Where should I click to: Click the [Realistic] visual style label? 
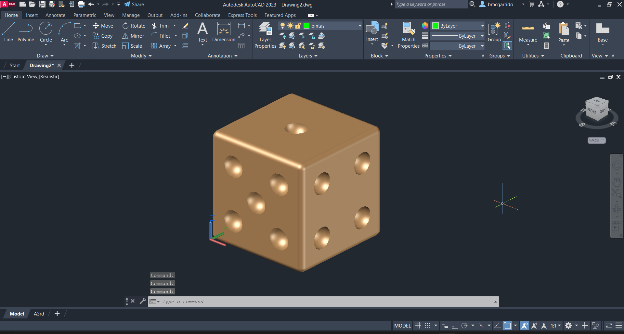click(49, 77)
